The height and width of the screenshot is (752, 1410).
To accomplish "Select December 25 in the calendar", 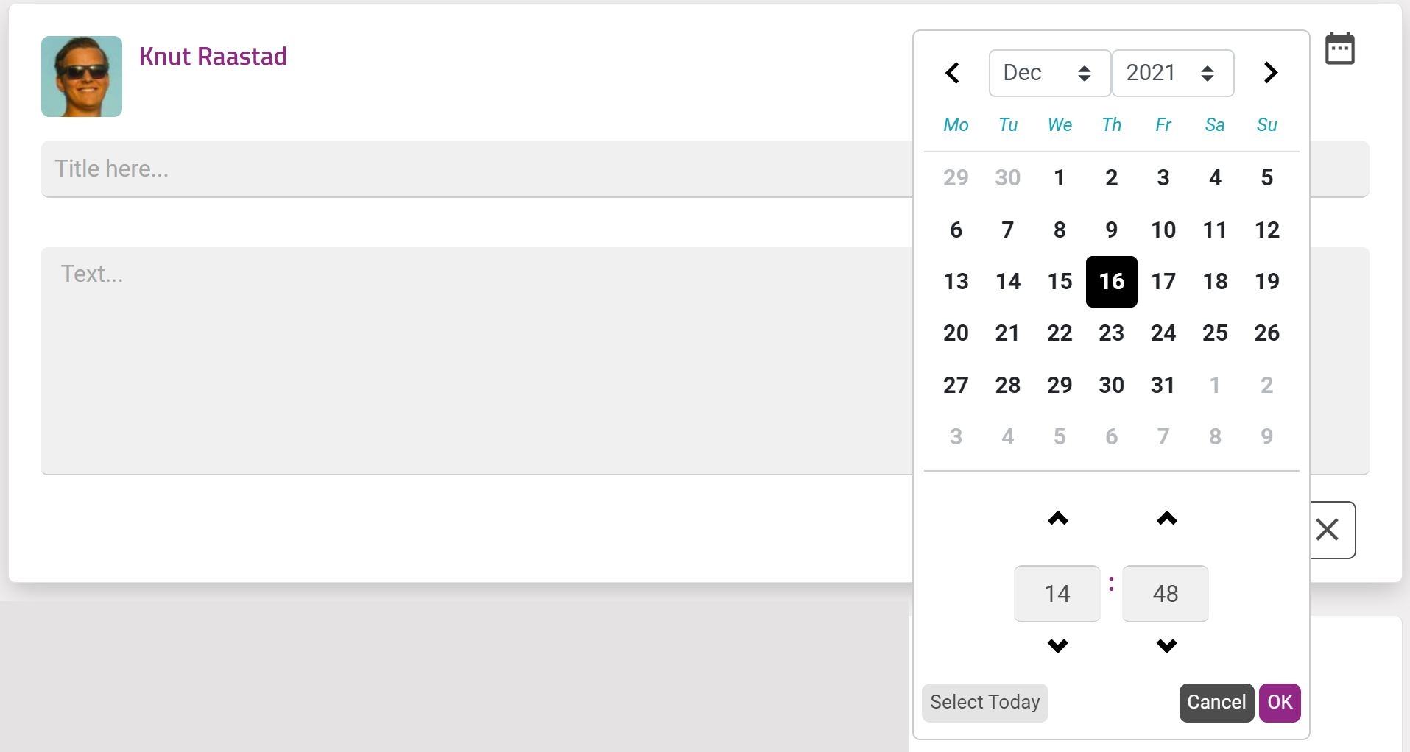I will point(1215,333).
